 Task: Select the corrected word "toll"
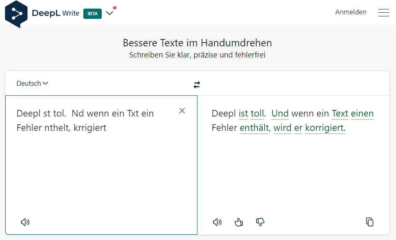pos(258,113)
